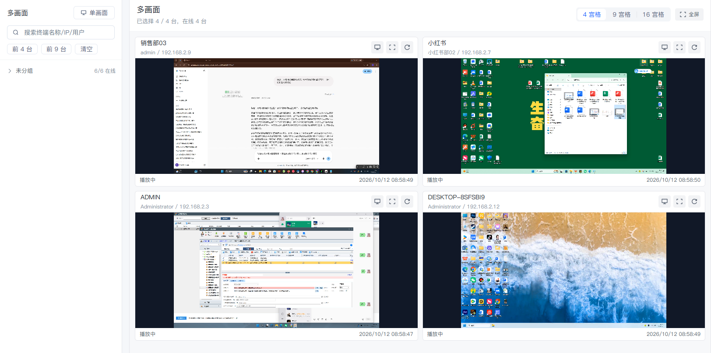
Task: Click the 2026/10/12 08:58:50 timestamp
Action: 673,180
